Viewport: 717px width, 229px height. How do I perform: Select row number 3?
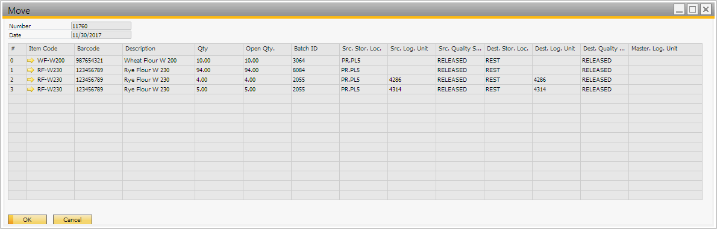pyautogui.click(x=17, y=90)
